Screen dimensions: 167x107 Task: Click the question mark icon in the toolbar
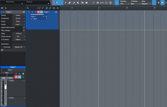coord(94,3)
